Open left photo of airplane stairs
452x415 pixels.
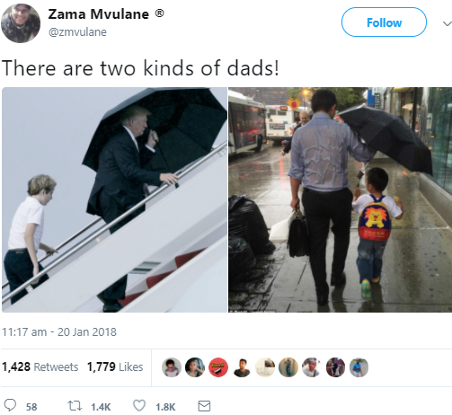114,199
